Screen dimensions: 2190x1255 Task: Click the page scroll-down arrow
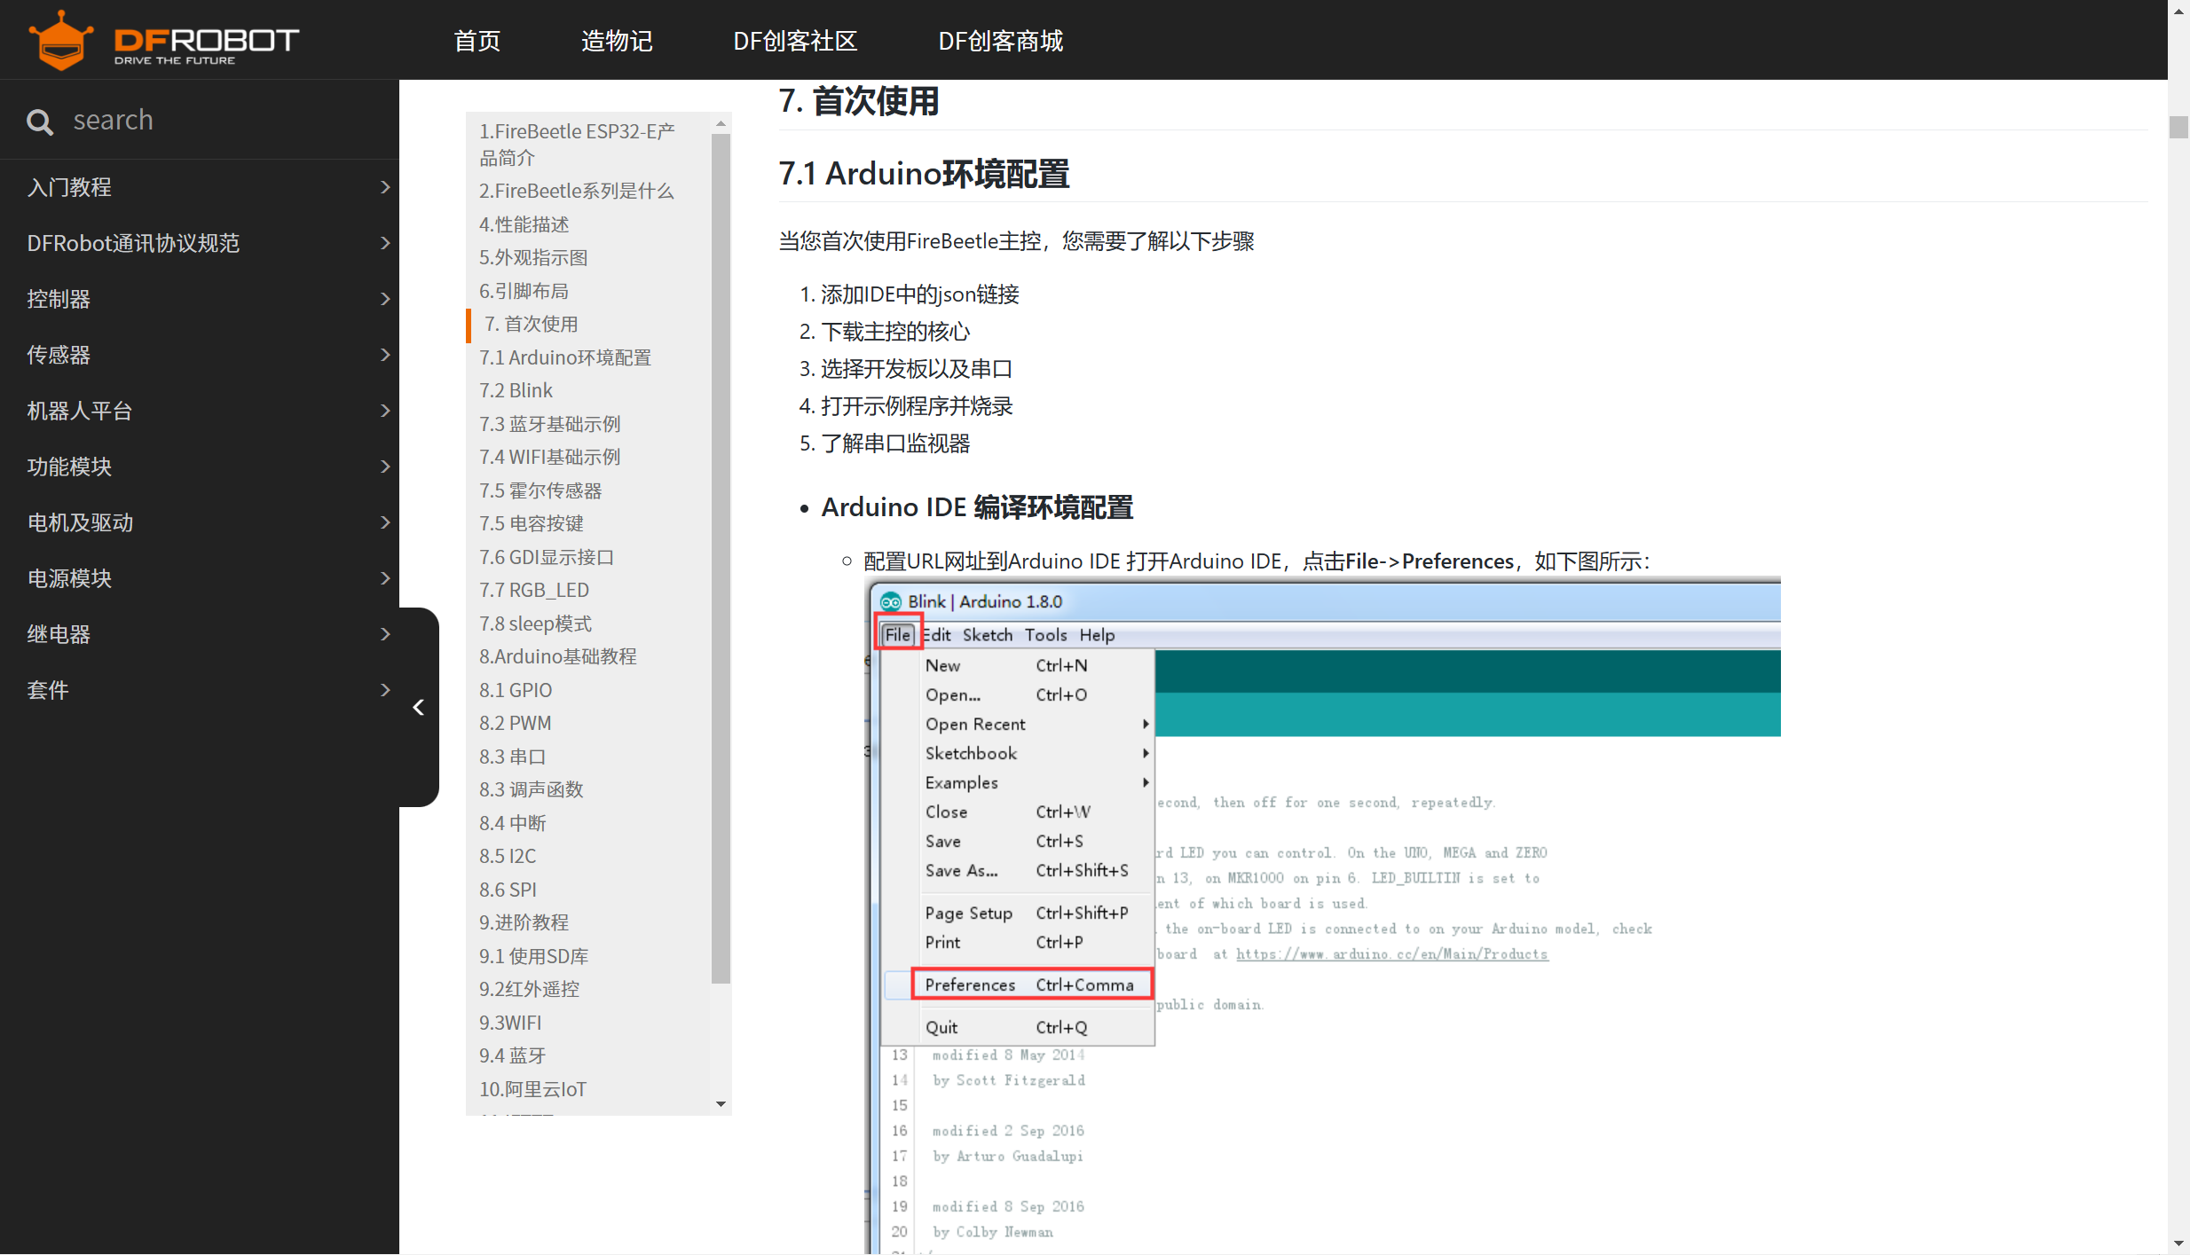2178,1243
